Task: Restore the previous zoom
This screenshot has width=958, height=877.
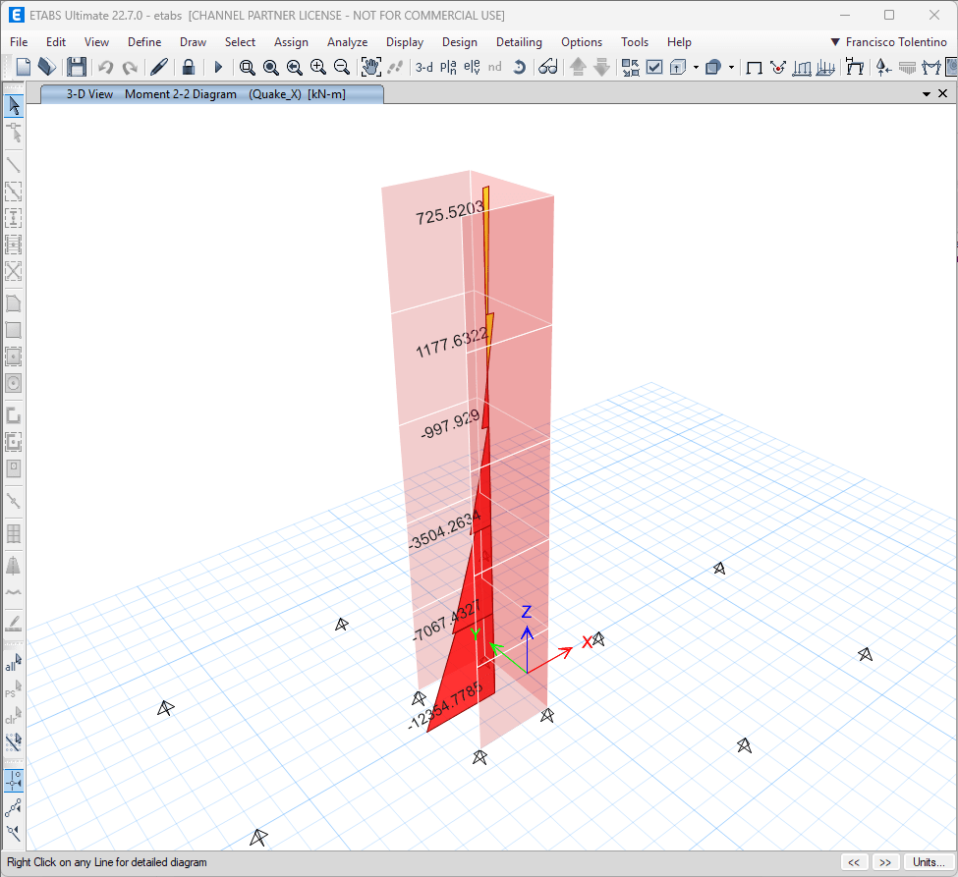Action: tap(295, 67)
